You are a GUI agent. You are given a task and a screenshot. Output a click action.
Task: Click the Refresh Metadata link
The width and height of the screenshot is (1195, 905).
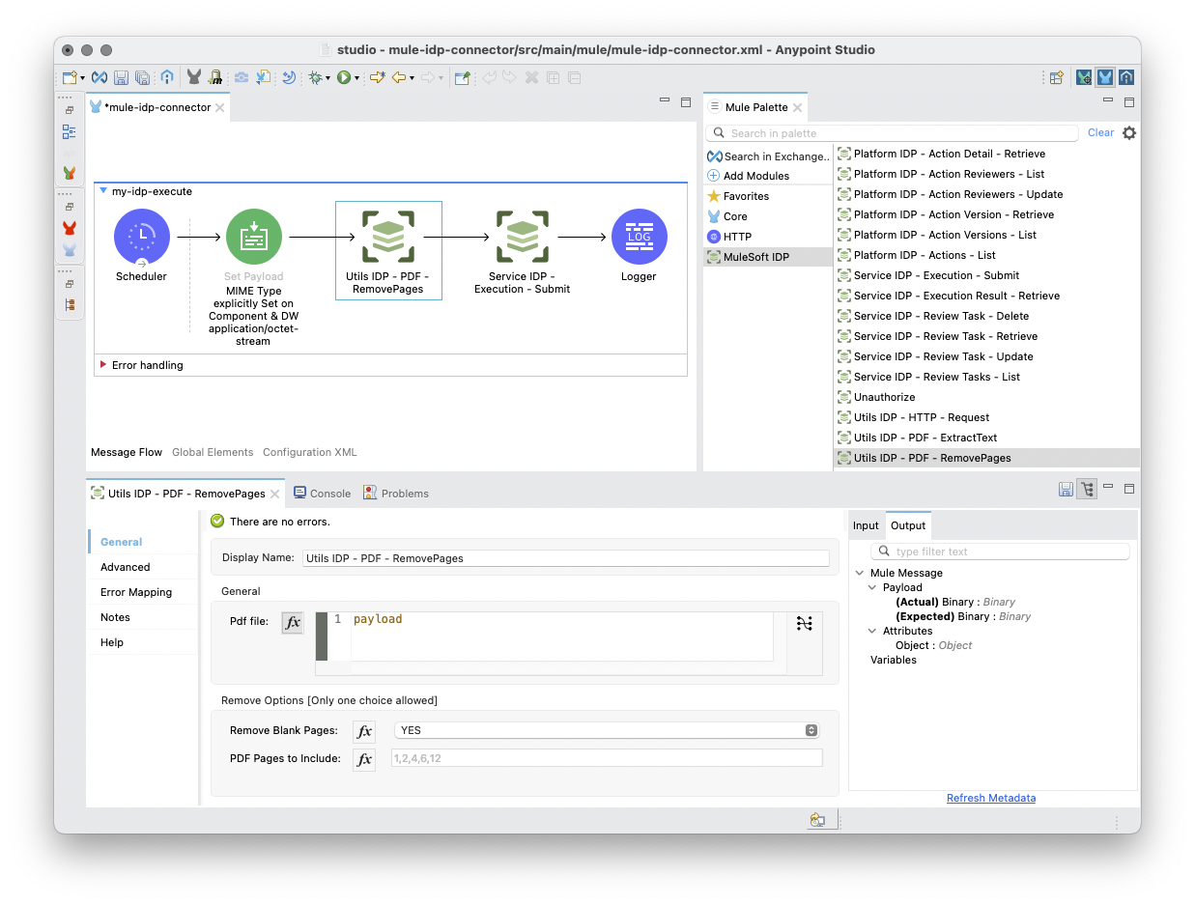pyautogui.click(x=991, y=798)
